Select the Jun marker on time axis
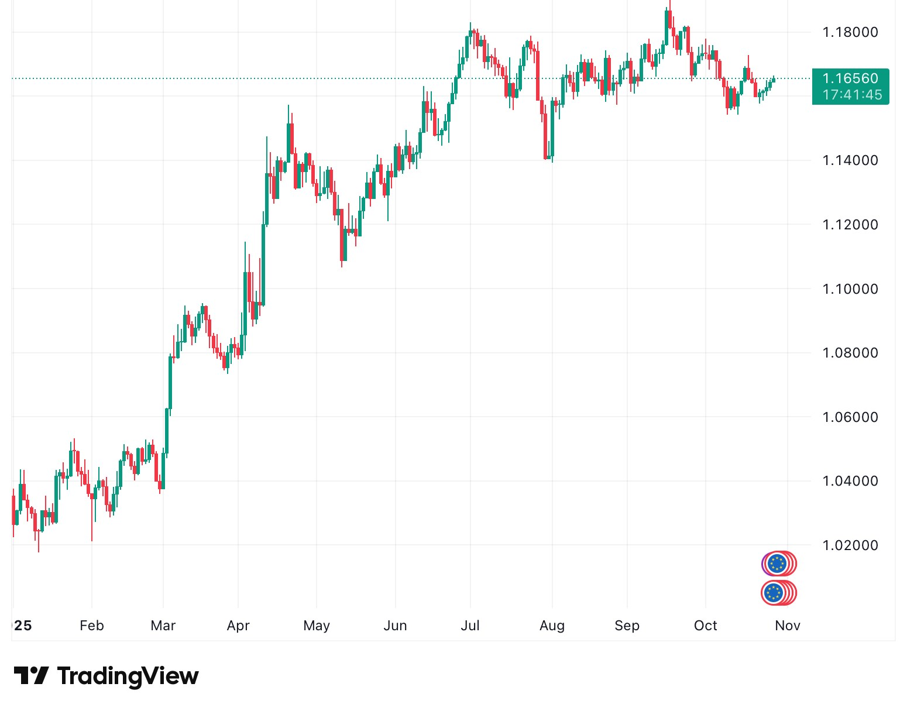Screen dimensions: 907x711 coord(395,626)
